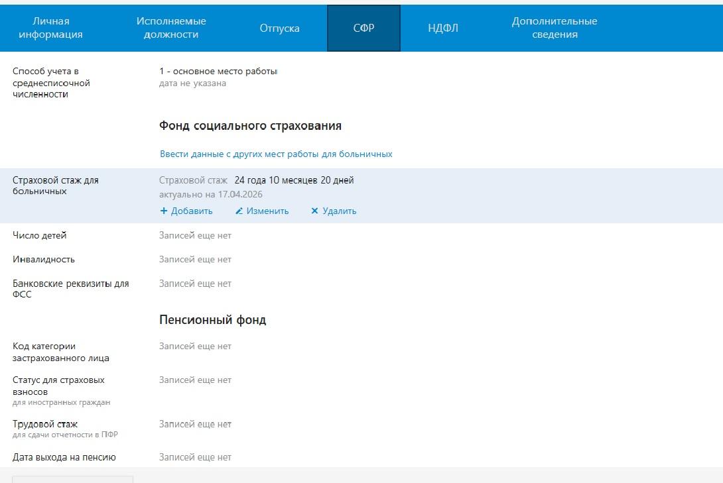Click the Фонд социального страхования heading
This screenshot has height=483, width=723.
click(x=250, y=126)
